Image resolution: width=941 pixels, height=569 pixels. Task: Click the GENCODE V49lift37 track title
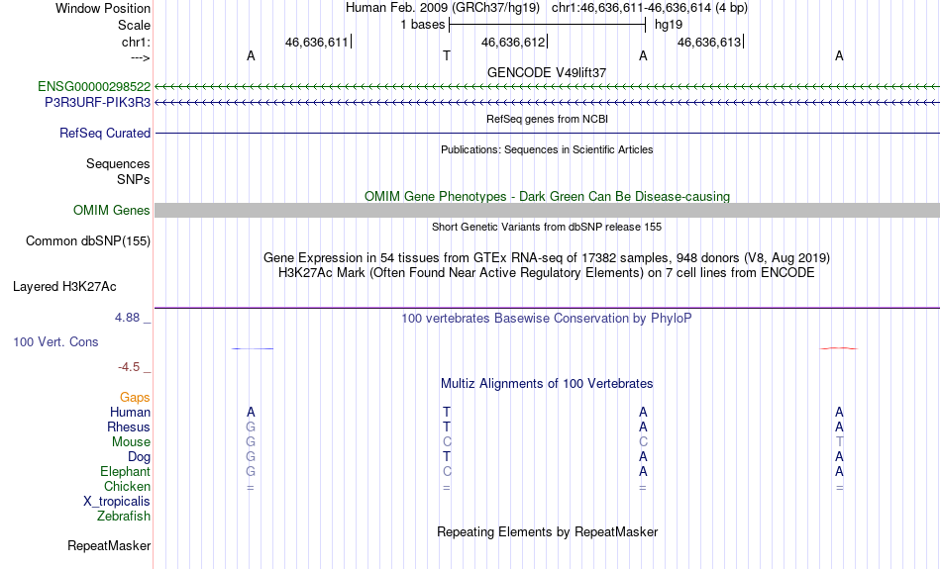click(547, 72)
